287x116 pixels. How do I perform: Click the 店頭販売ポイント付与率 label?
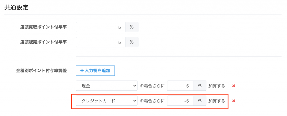coord(43,42)
